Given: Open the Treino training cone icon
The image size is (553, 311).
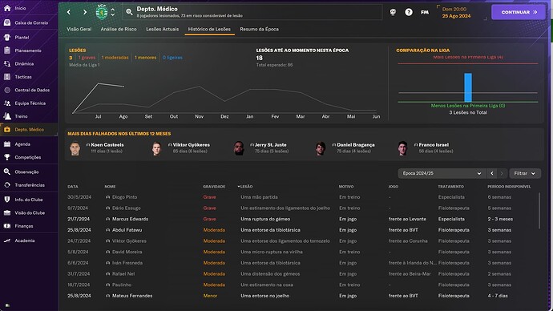Looking at the screenshot, I should pos(7,116).
